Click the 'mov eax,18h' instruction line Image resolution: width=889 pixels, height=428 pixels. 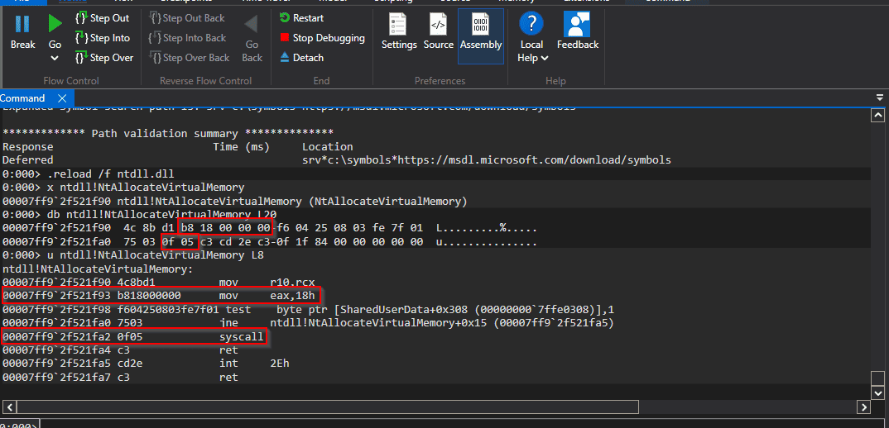point(161,295)
